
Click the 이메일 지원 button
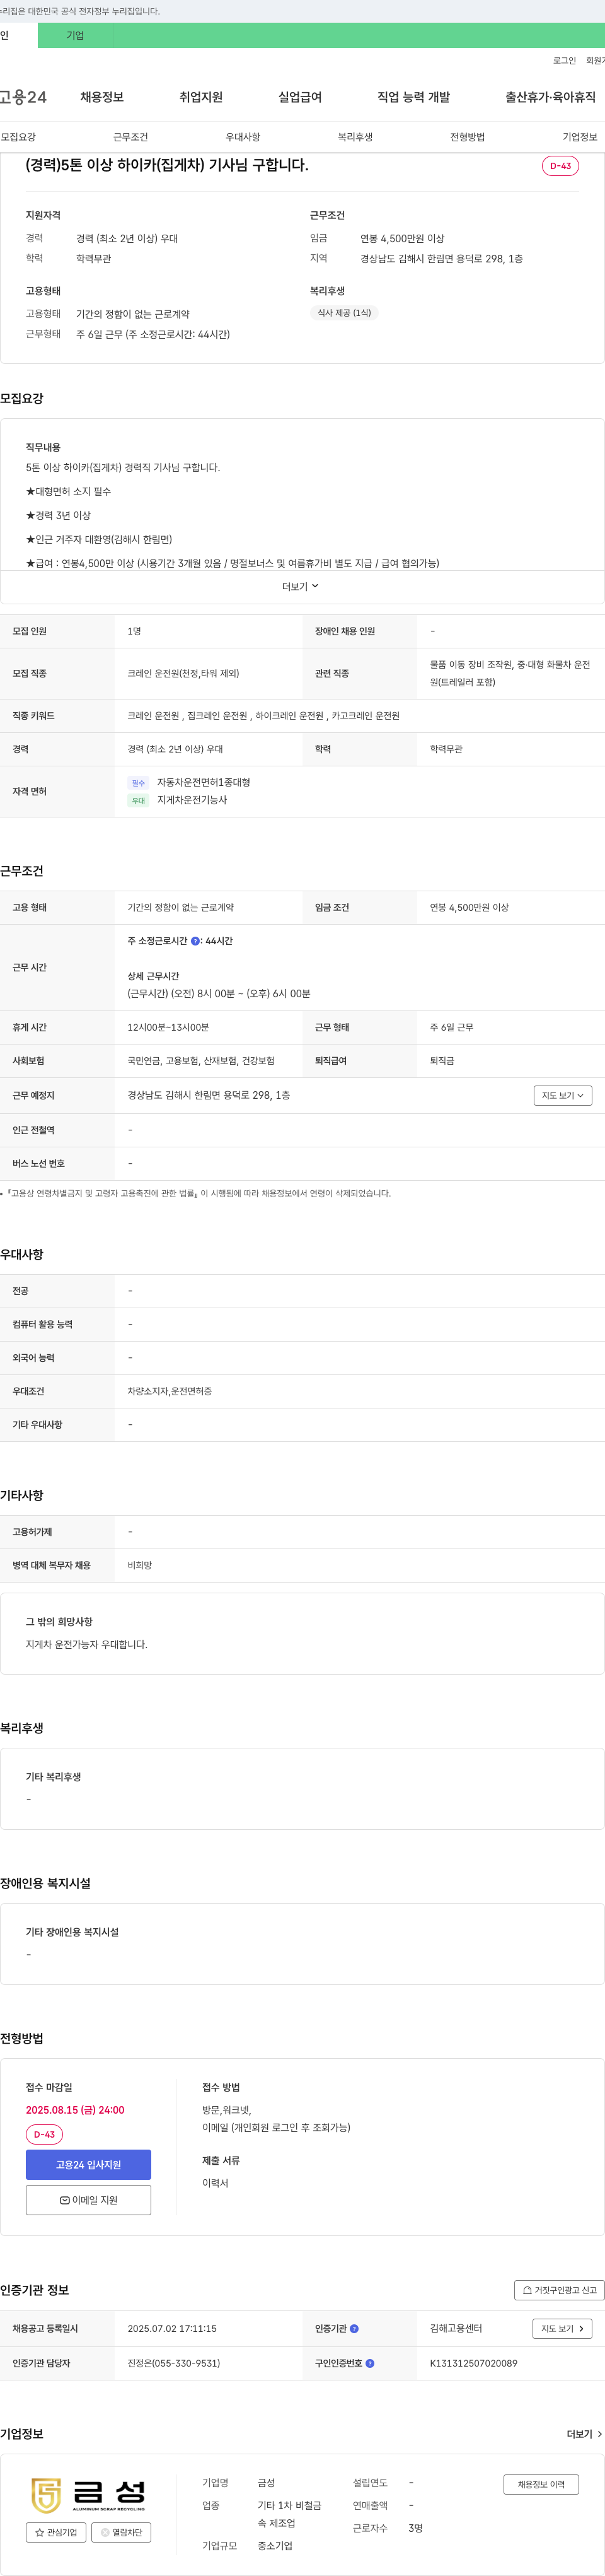(88, 2200)
